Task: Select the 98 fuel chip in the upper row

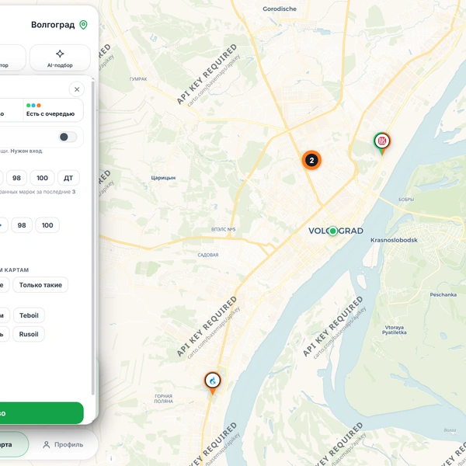Action: [16, 178]
